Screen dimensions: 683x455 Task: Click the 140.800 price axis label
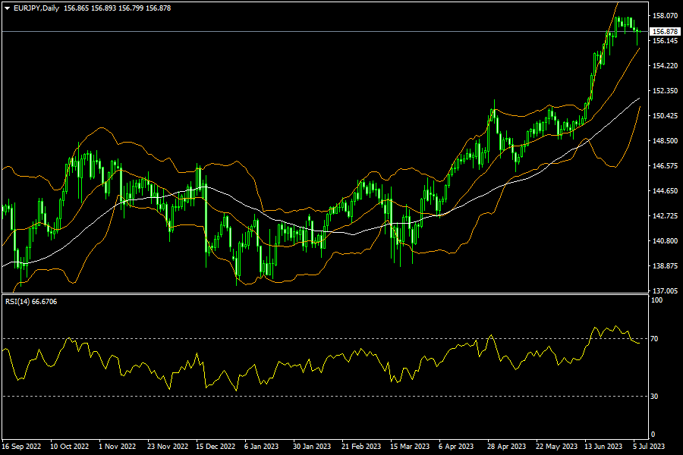665,241
